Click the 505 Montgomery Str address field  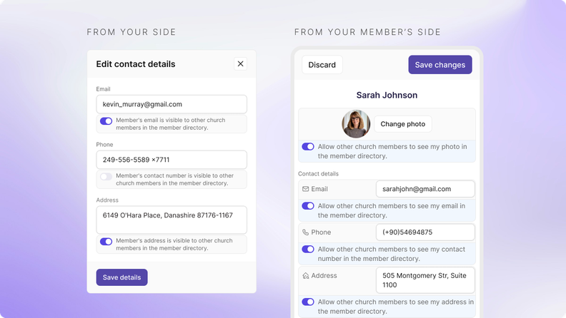click(x=425, y=280)
